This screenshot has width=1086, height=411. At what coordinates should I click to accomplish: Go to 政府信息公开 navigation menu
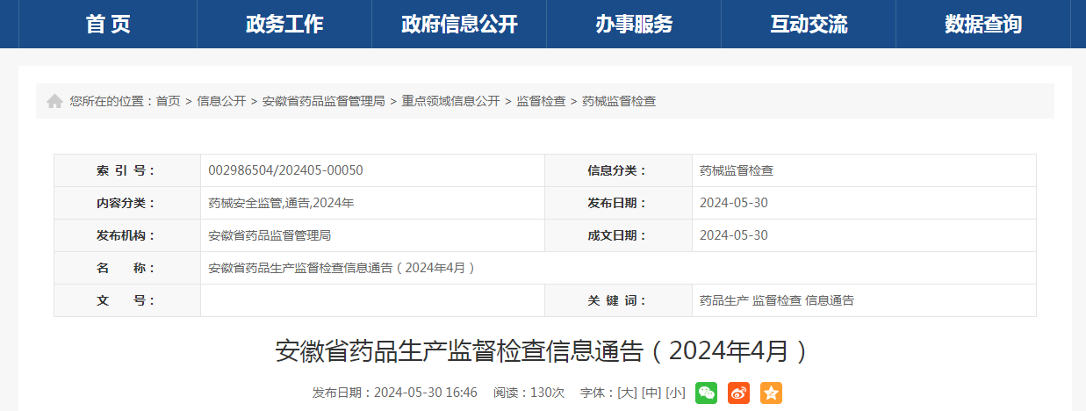tap(459, 24)
